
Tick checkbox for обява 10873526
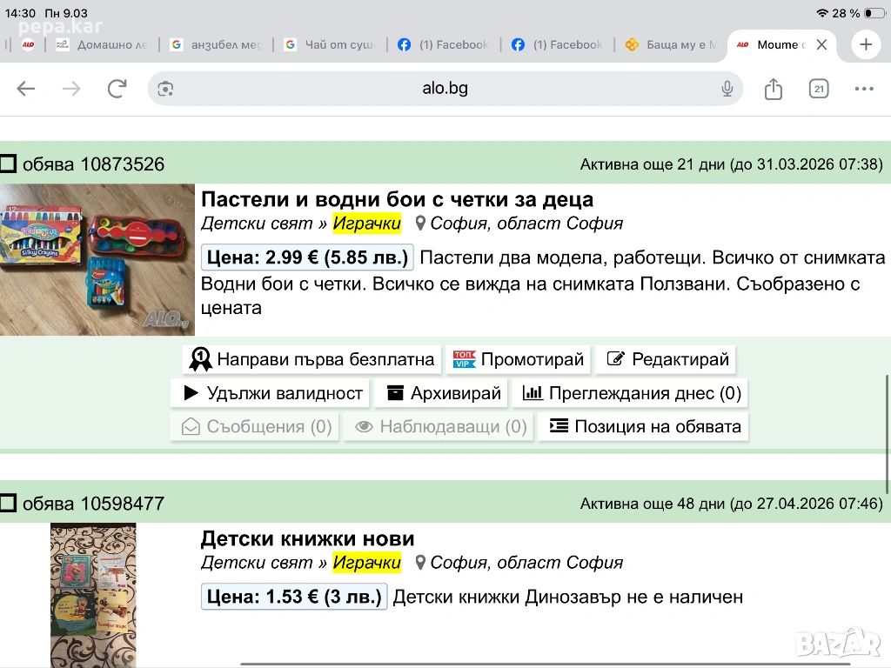pyautogui.click(x=9, y=164)
